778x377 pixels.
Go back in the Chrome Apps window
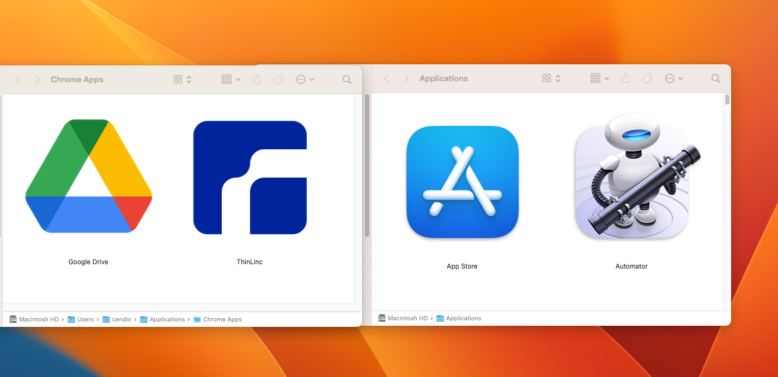point(18,80)
